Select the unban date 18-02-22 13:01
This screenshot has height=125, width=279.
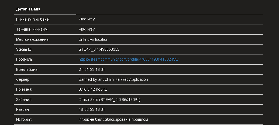[92, 109]
